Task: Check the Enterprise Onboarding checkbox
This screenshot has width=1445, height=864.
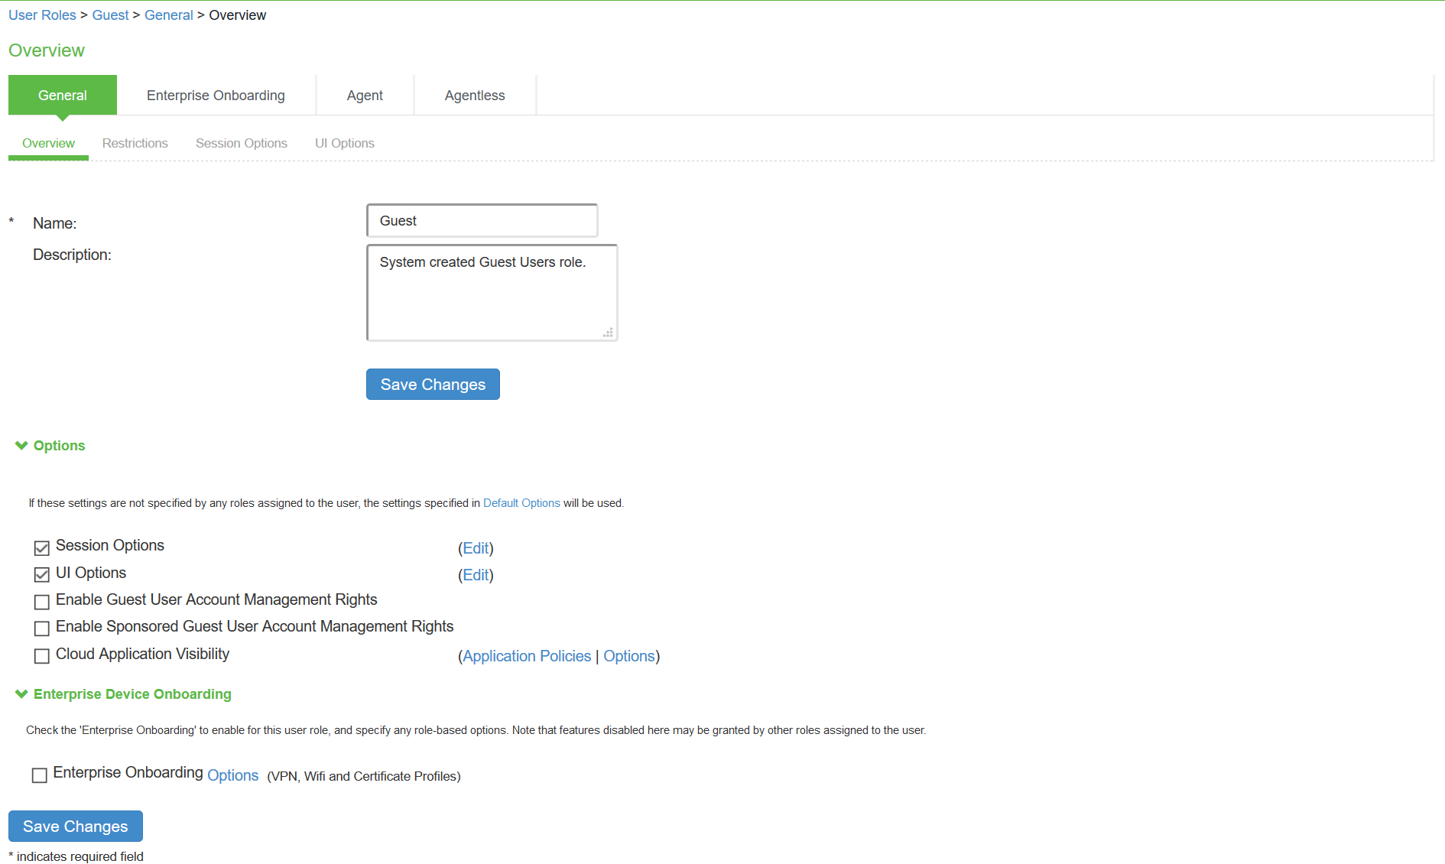Action: point(40,775)
